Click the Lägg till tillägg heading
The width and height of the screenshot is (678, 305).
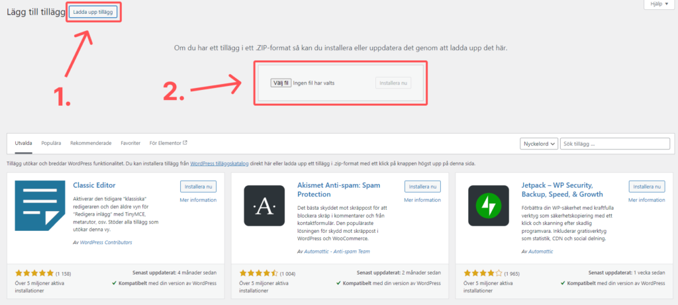click(x=36, y=12)
